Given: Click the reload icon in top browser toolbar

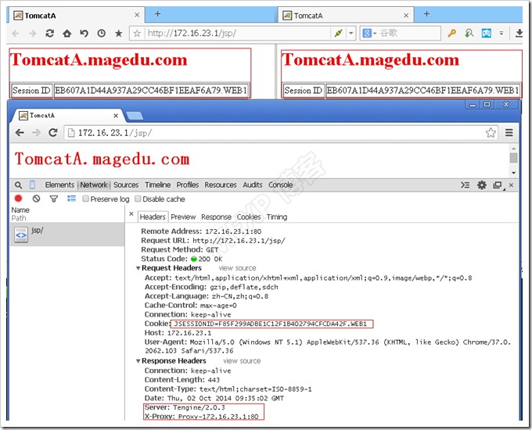Looking at the screenshot, I should pyautogui.click(x=50, y=34).
